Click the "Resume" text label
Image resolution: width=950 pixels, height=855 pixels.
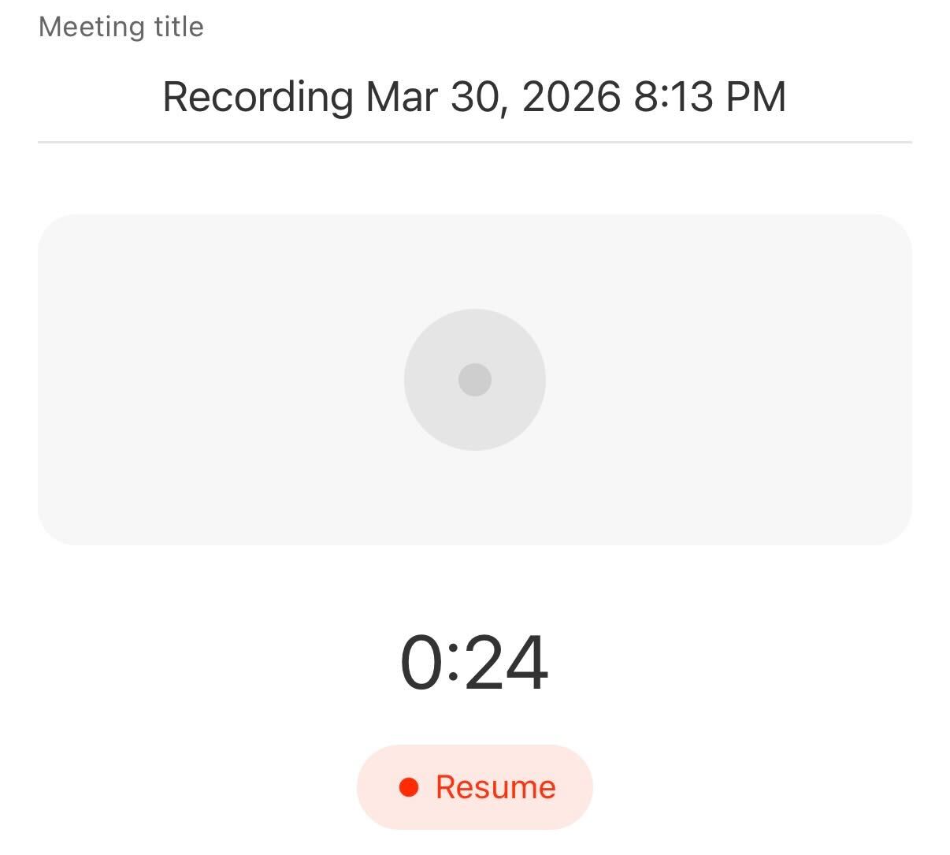495,787
